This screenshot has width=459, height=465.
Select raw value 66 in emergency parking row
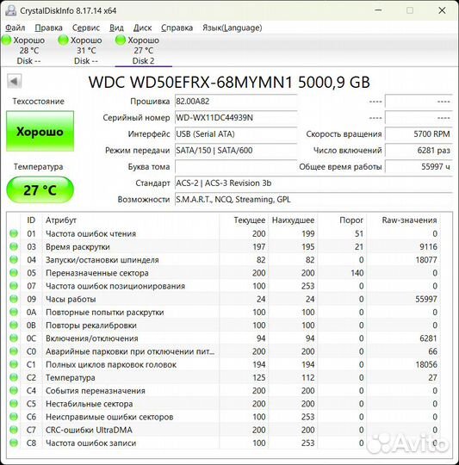[x=432, y=351]
